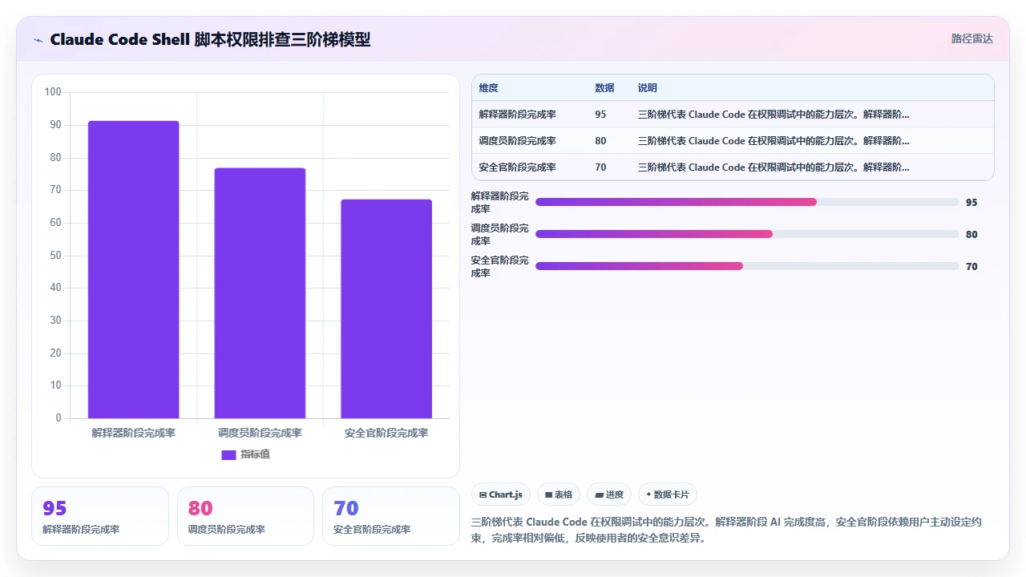This screenshot has width=1026, height=577.
Task: Open the description cell in the 调度员阶段完成率 table row
Action: point(774,141)
